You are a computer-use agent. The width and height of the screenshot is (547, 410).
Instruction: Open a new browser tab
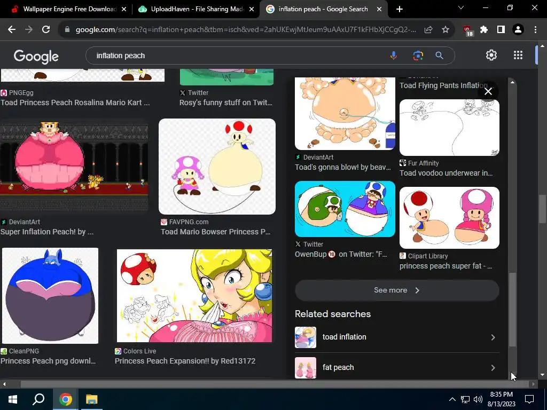[x=400, y=9]
